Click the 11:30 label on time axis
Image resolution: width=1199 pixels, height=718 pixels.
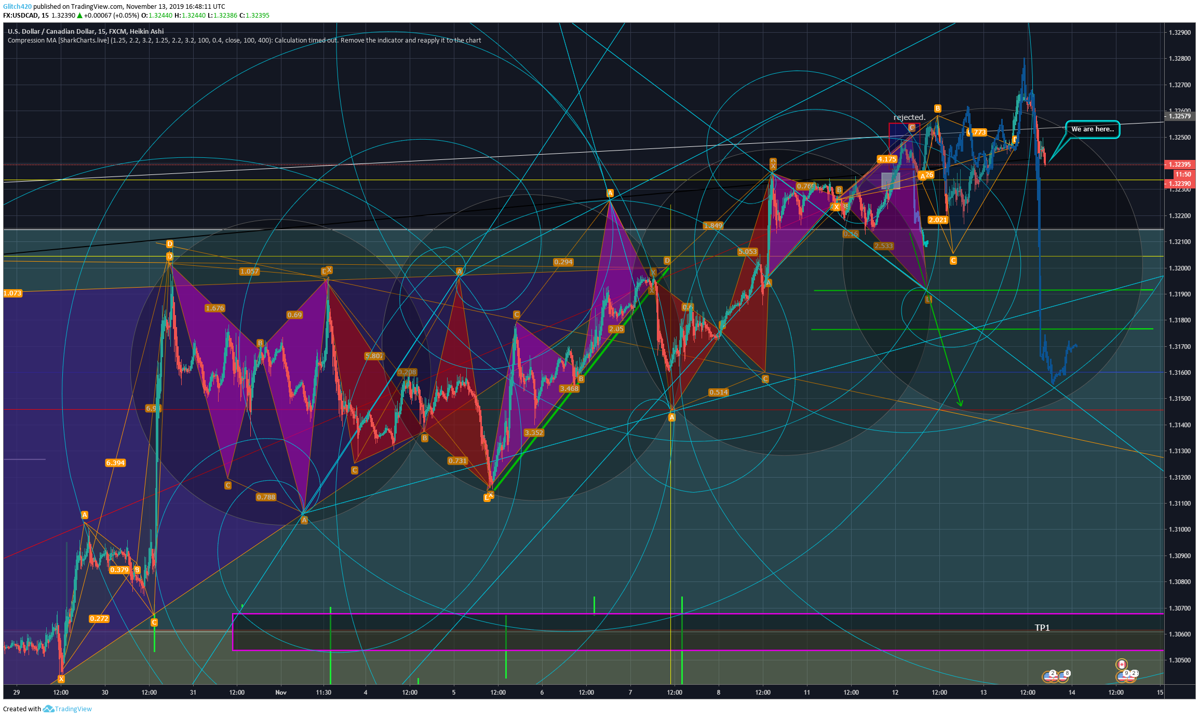[x=324, y=692]
